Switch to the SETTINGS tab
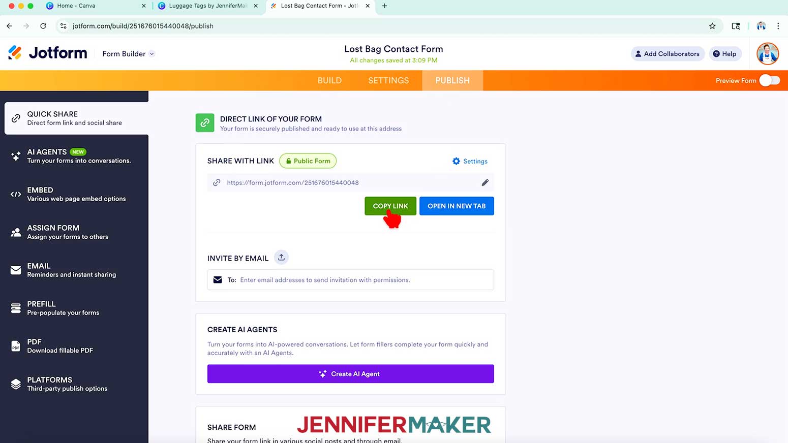 [x=388, y=80]
